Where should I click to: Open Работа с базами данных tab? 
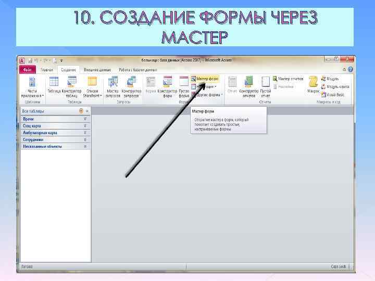pyautogui.click(x=137, y=70)
